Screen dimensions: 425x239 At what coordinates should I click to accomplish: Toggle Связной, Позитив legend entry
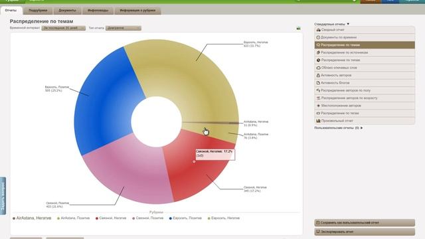click(147, 218)
